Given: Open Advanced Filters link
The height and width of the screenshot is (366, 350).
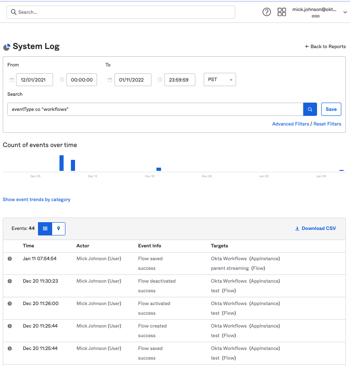Looking at the screenshot, I should click(x=291, y=124).
